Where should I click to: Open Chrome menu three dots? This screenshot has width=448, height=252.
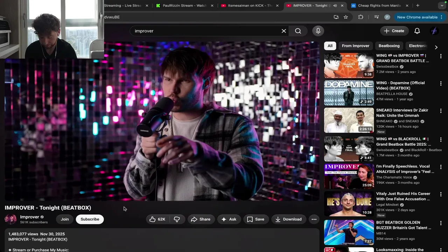(x=442, y=17)
